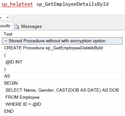
Task: Select the END result row
Action: point(62,111)
